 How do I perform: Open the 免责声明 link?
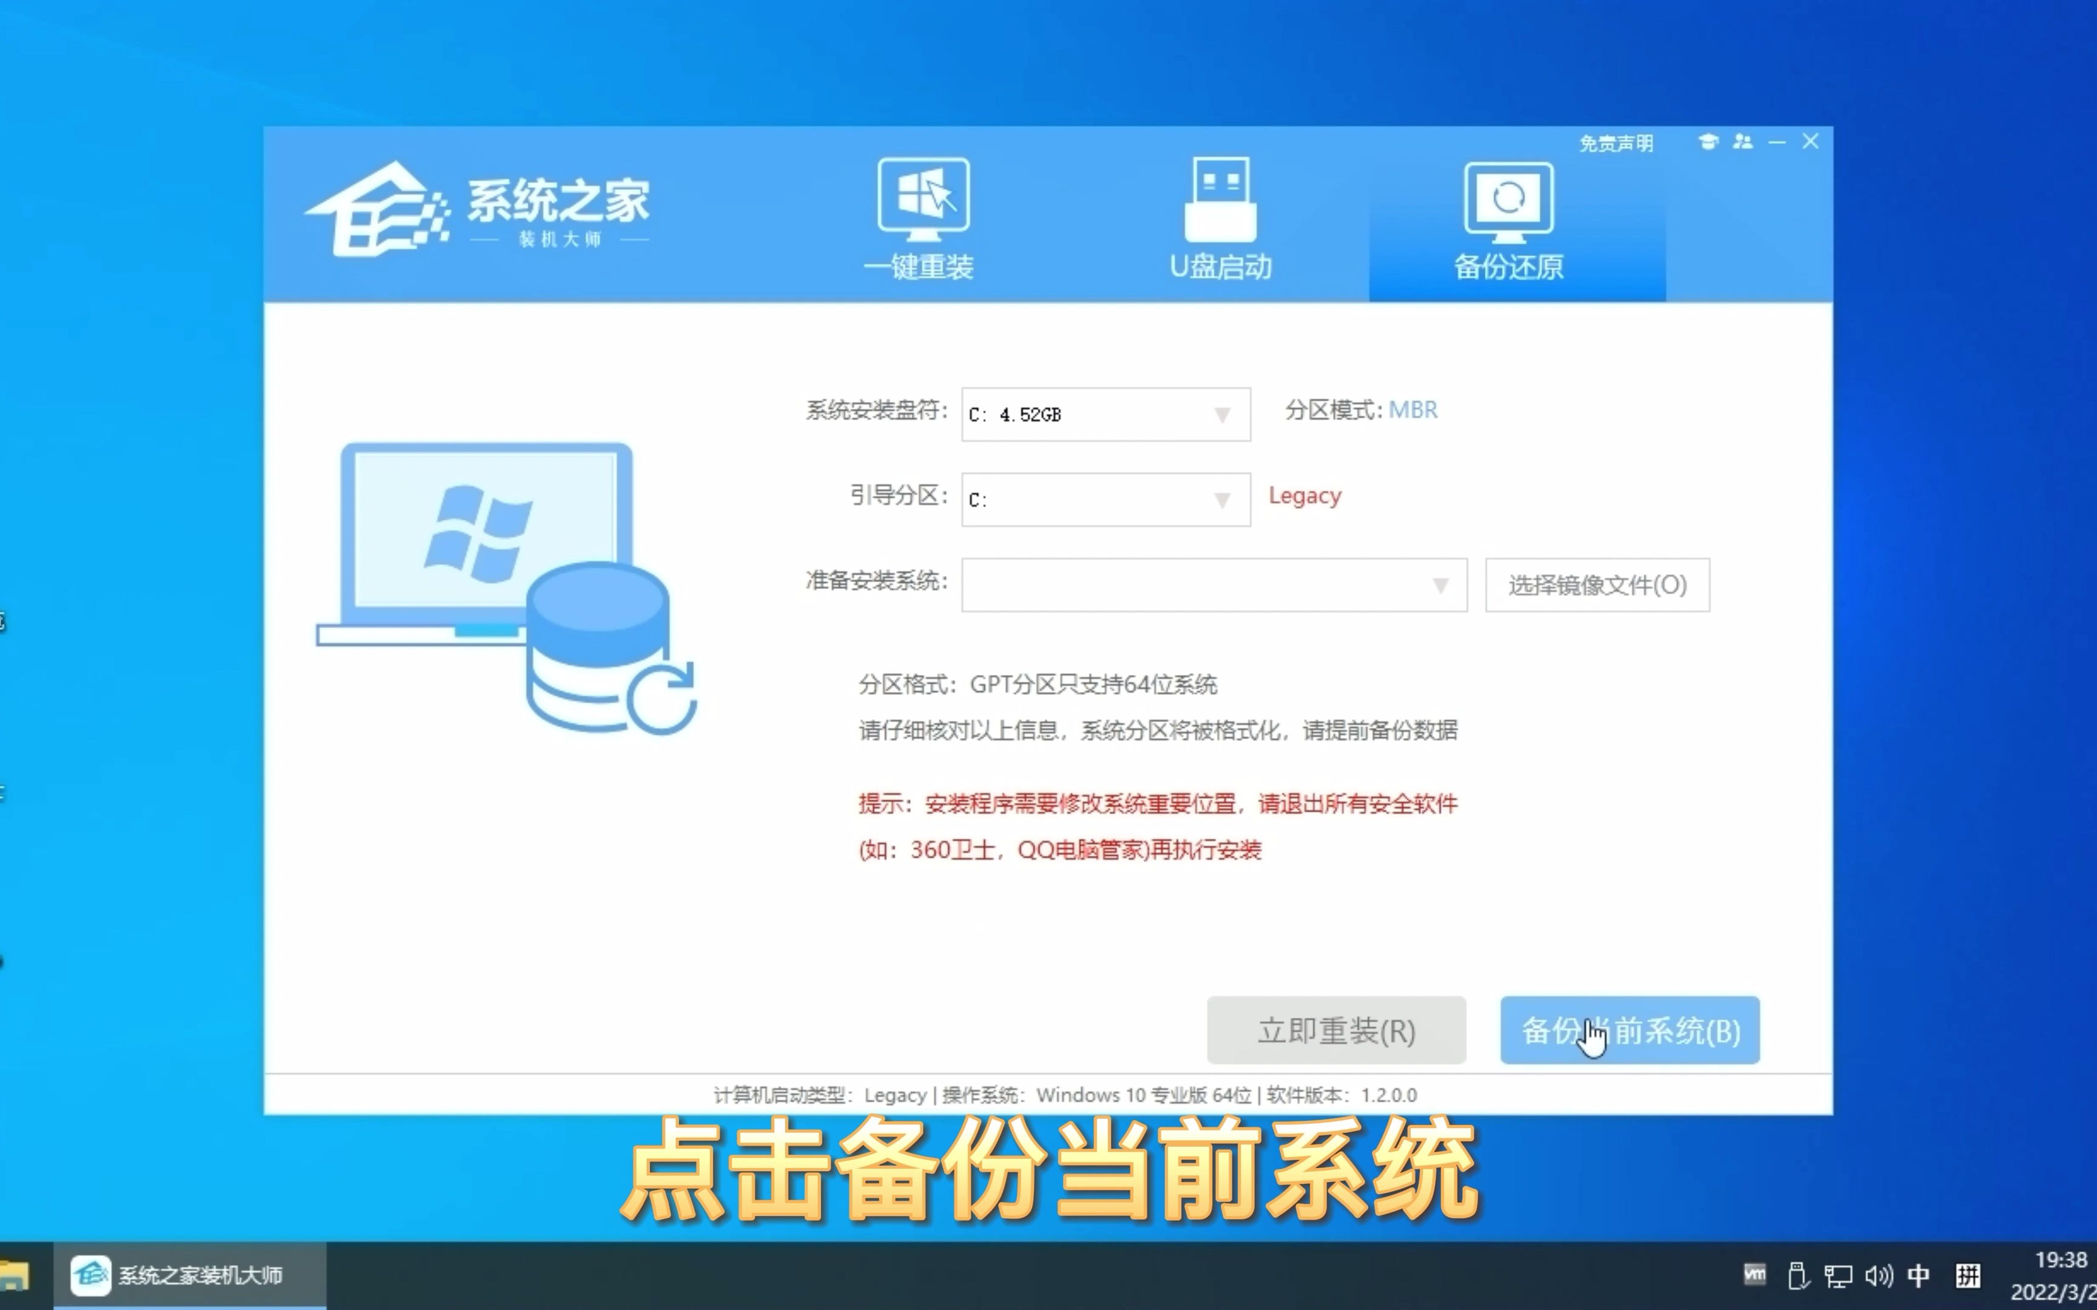click(1616, 143)
